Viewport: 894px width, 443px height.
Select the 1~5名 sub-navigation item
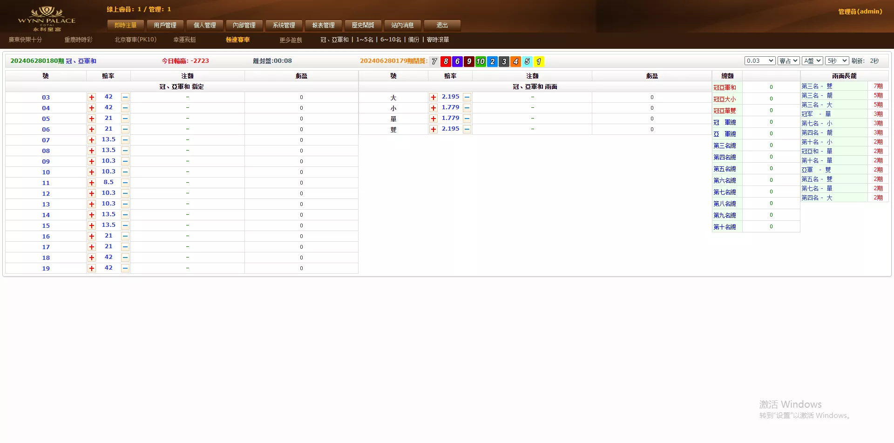(x=365, y=40)
